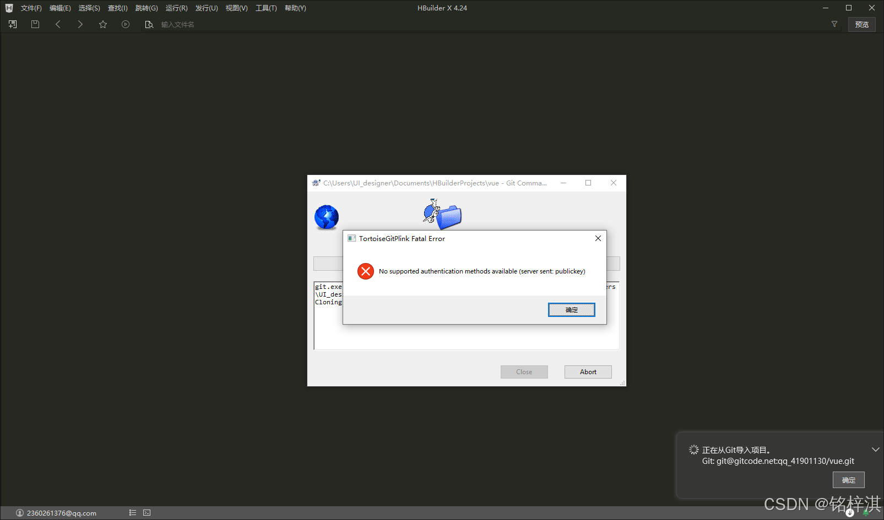Viewport: 884px width, 520px height.
Task: Maximize the HBuilder X window
Action: coord(849,8)
